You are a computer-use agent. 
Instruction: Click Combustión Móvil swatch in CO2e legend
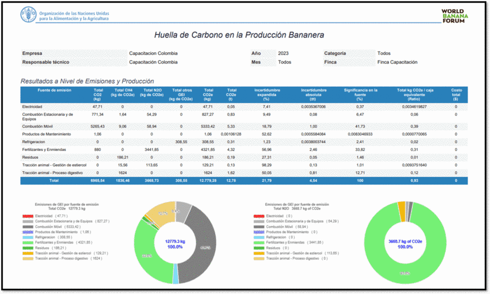(28, 226)
